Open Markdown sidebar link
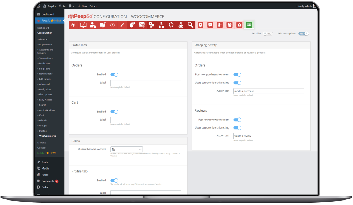This screenshot has width=353, height=205. [x=44, y=64]
